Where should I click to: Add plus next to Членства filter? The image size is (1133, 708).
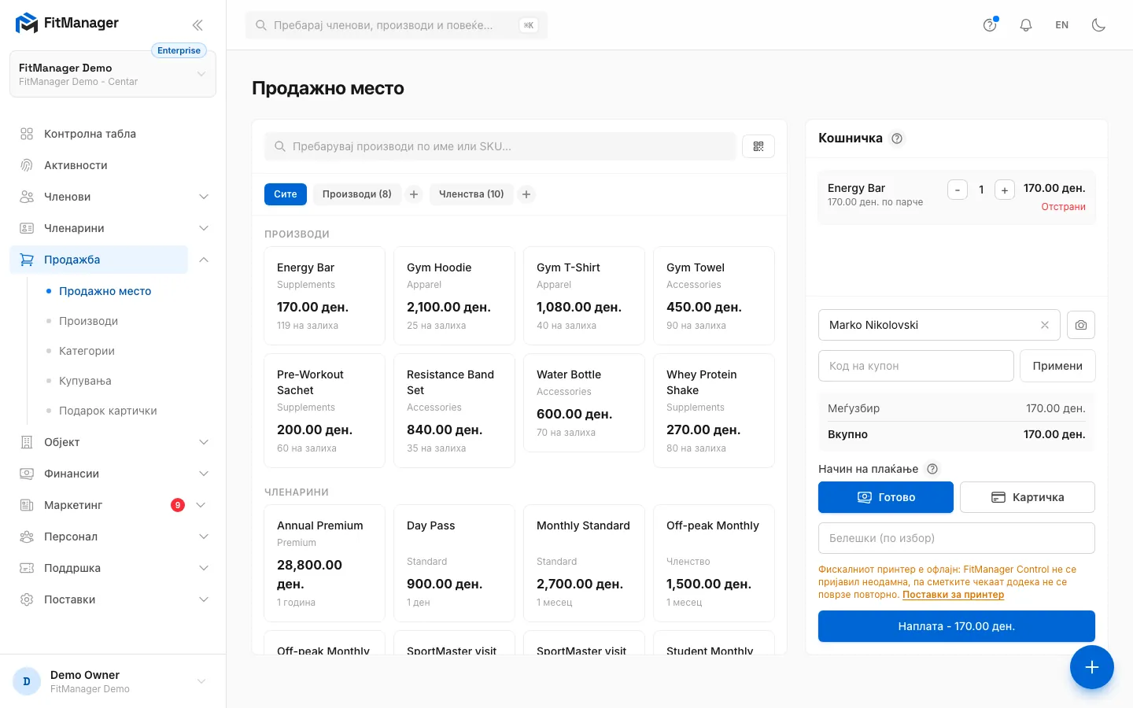coord(526,194)
